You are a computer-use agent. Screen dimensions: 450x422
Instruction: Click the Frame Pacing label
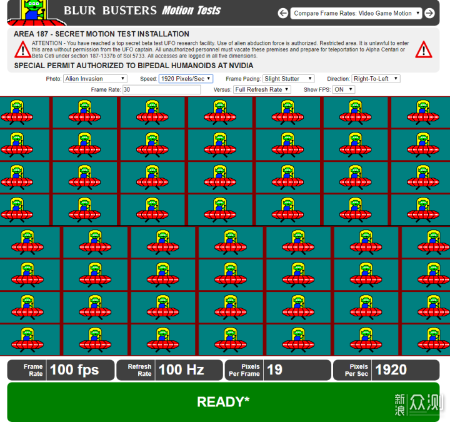(x=243, y=79)
